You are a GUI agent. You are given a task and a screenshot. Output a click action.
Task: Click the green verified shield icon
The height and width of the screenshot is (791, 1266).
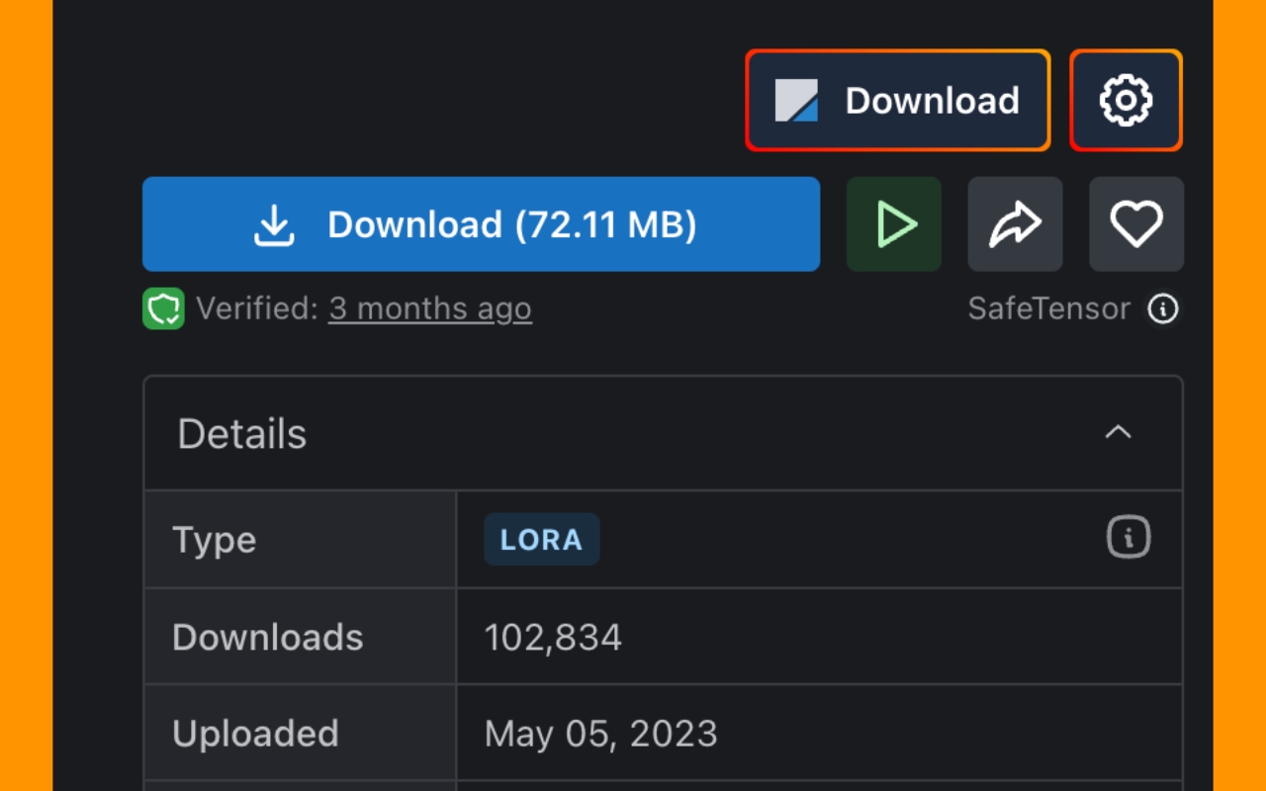click(163, 309)
